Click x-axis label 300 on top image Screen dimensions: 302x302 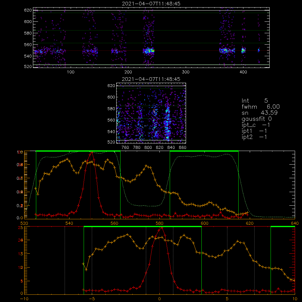pyautogui.click(x=186, y=72)
